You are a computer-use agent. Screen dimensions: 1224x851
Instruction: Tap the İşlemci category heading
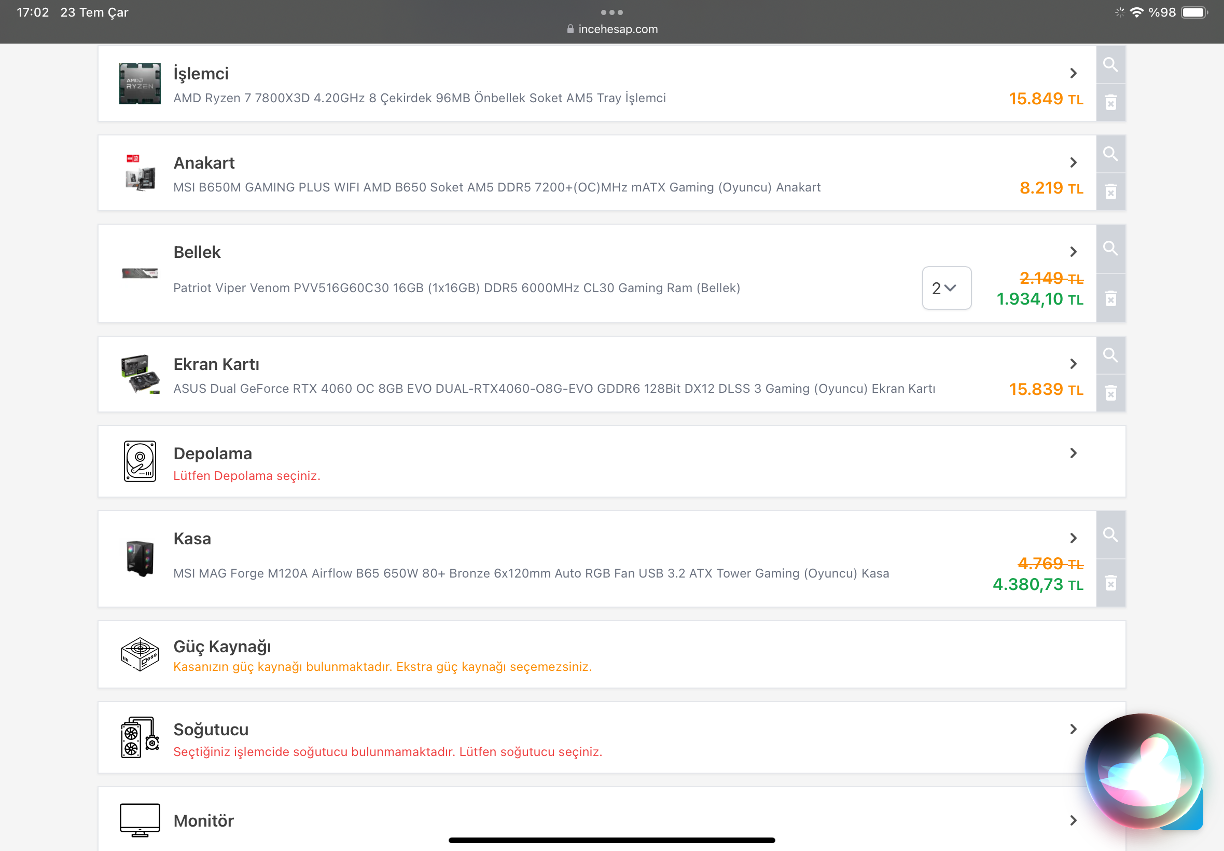tap(201, 74)
